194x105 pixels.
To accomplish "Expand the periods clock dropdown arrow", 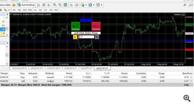I will (94, 5).
